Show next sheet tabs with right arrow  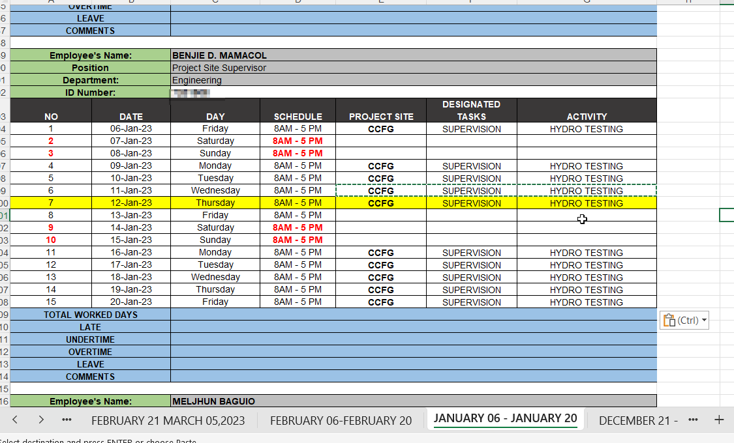tap(40, 420)
